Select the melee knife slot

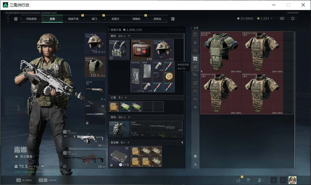pyautogui.click(x=95, y=114)
